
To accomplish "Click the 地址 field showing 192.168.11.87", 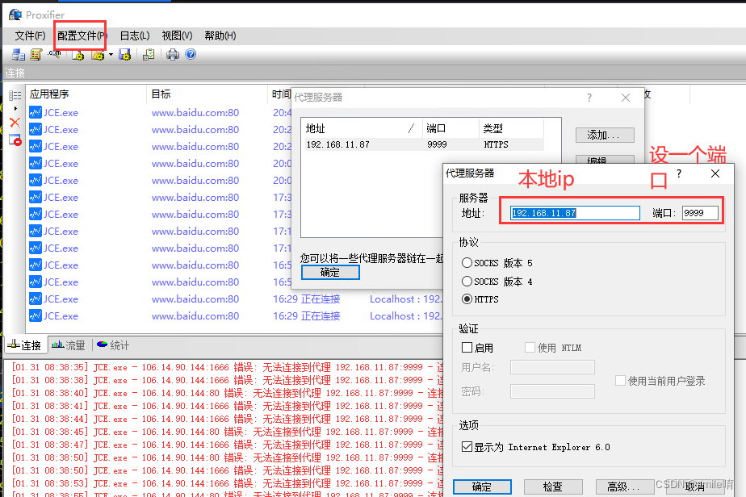I will 575,213.
